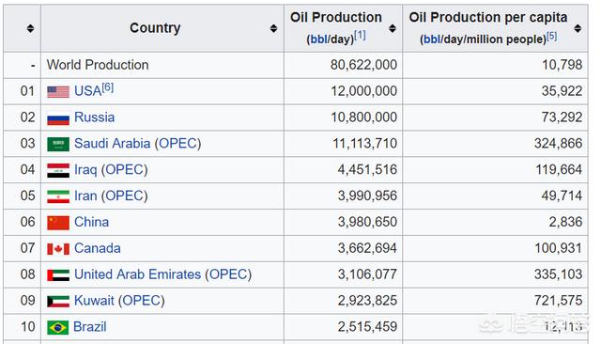Click the Canada flag icon
The height and width of the screenshot is (344, 601).
(58, 249)
